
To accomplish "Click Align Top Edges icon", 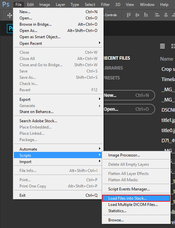I will pyautogui.click(x=129, y=15).
